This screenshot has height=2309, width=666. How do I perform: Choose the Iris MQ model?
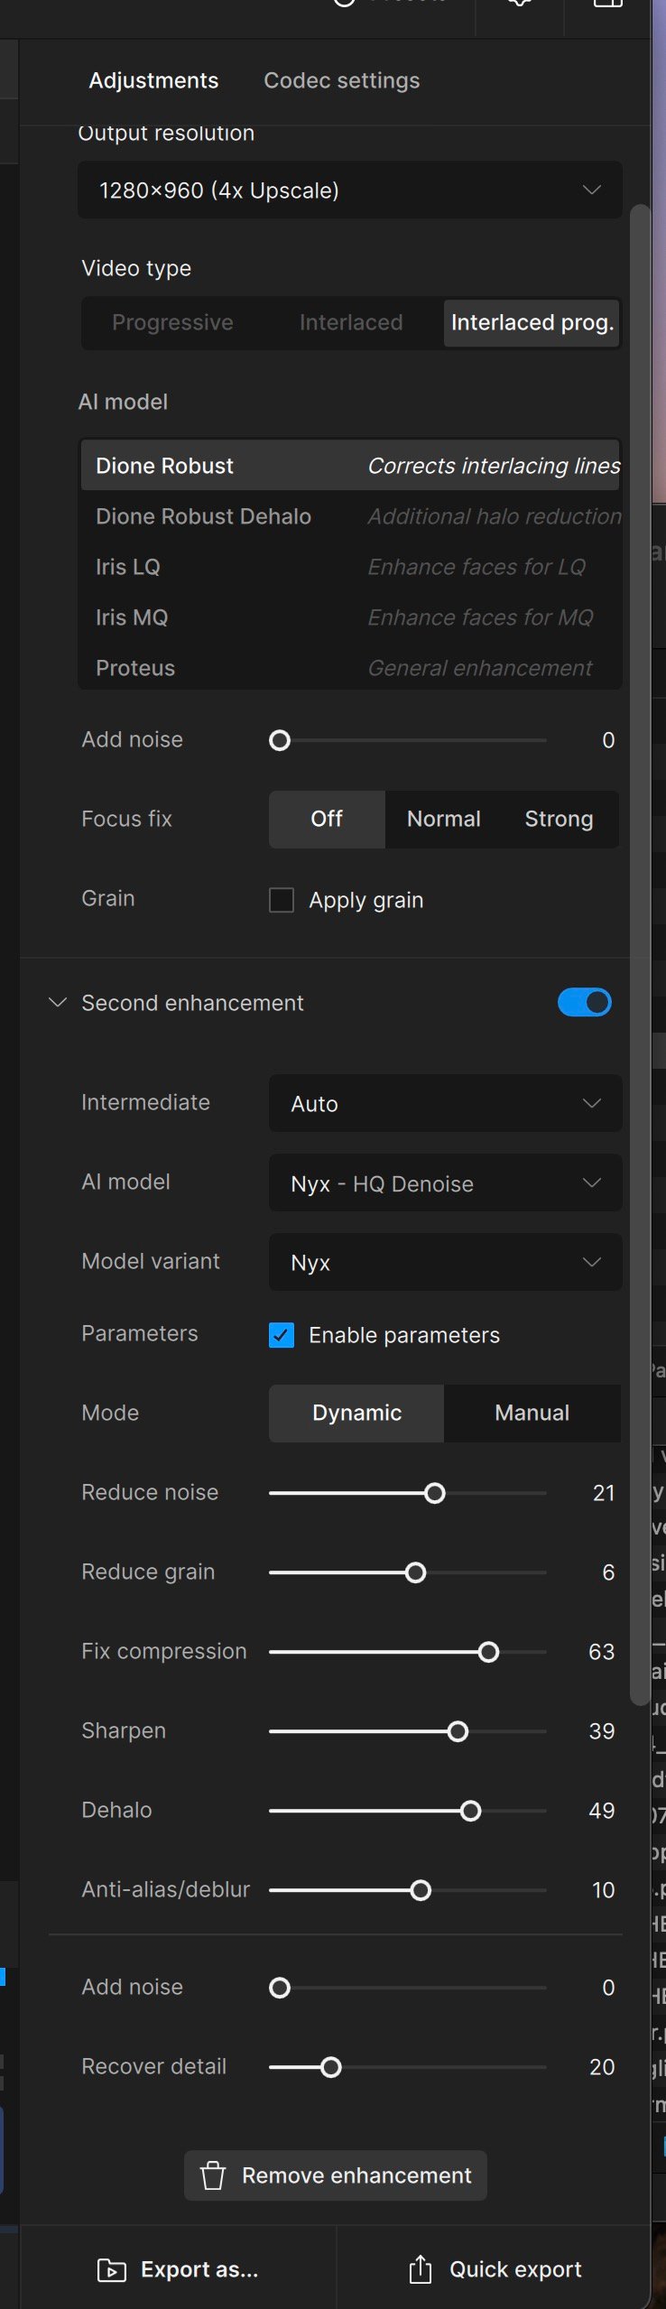tap(350, 617)
